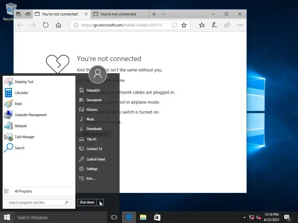The height and width of the screenshot is (223, 298).
Task: Open File Explorer from the taskbar
Action: point(143,217)
